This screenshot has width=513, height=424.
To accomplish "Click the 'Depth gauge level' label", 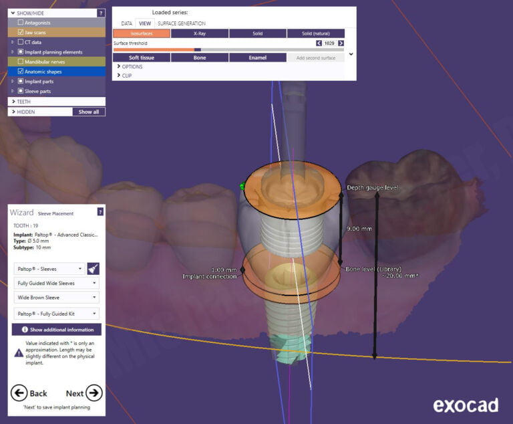I will click(373, 188).
